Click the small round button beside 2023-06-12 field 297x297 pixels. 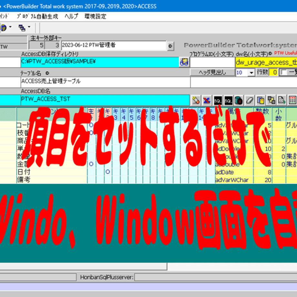(x=170, y=46)
